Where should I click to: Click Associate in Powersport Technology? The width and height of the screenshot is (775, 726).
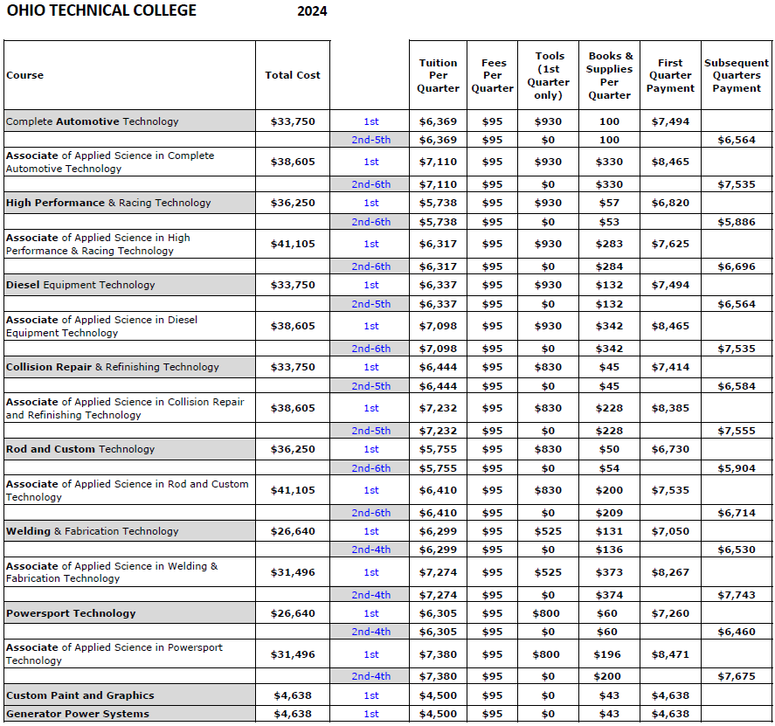tap(114, 654)
